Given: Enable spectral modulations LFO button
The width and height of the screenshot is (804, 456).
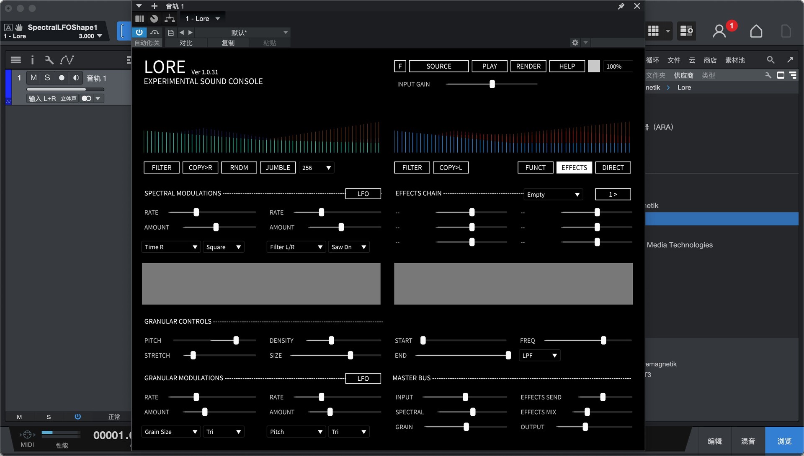Looking at the screenshot, I should pyautogui.click(x=363, y=194).
